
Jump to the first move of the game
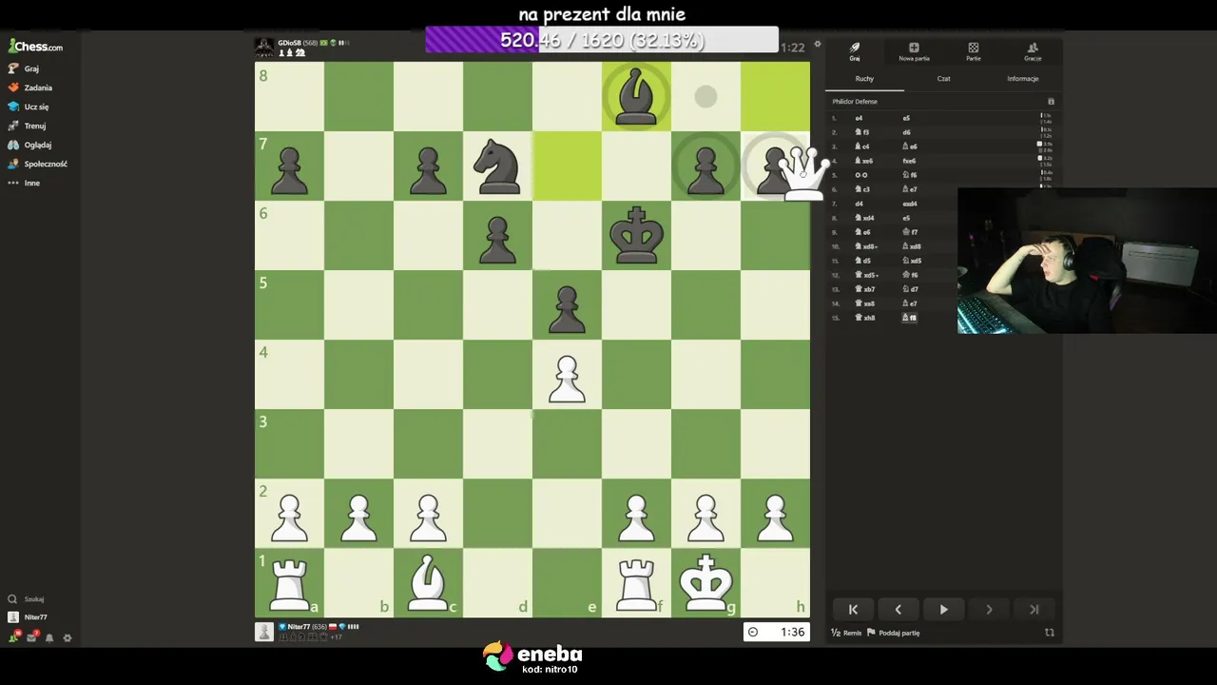(x=853, y=610)
